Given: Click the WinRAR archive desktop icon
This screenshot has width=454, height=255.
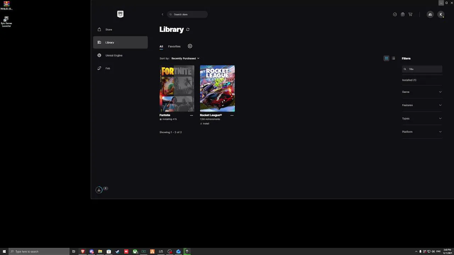Looking at the screenshot, I should click(x=6, y=5).
